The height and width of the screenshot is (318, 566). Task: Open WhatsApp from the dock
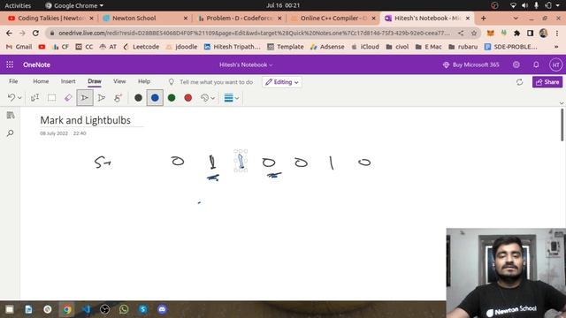[124, 309]
